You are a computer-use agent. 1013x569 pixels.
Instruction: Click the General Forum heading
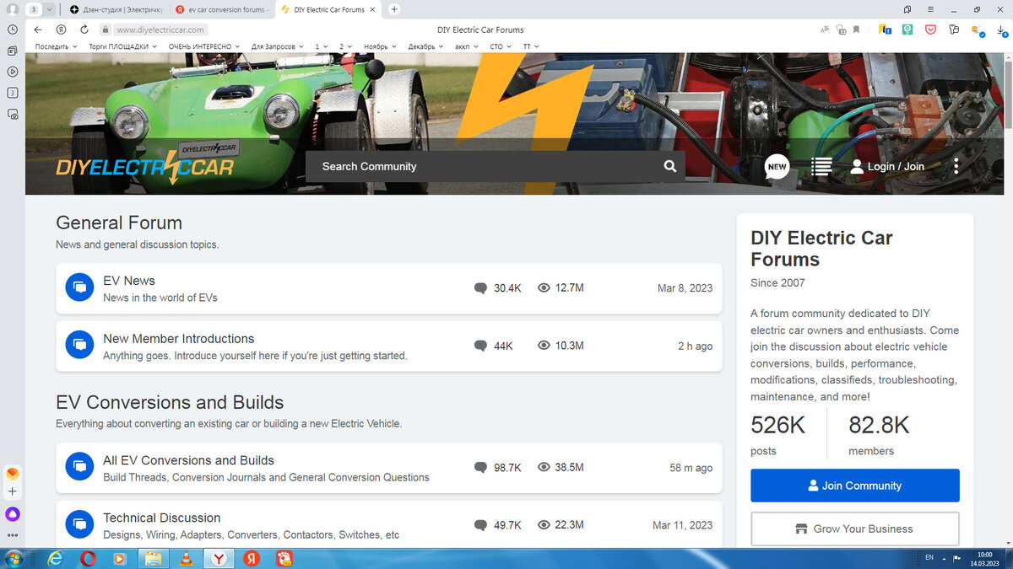[119, 223]
